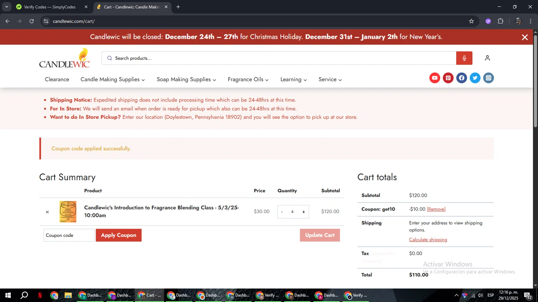This screenshot has width=538, height=302.
Task: Switch to the Verify Codes SimplyCodes tab
Action: (49, 7)
